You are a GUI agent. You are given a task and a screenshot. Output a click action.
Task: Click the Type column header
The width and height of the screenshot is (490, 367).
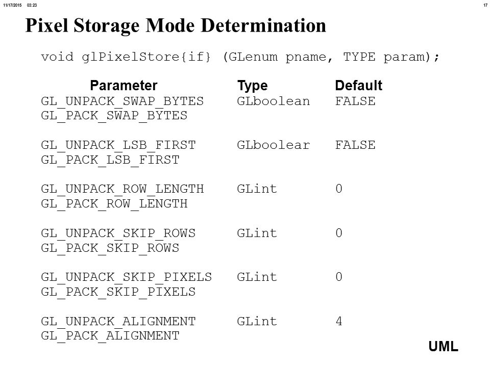pos(253,86)
